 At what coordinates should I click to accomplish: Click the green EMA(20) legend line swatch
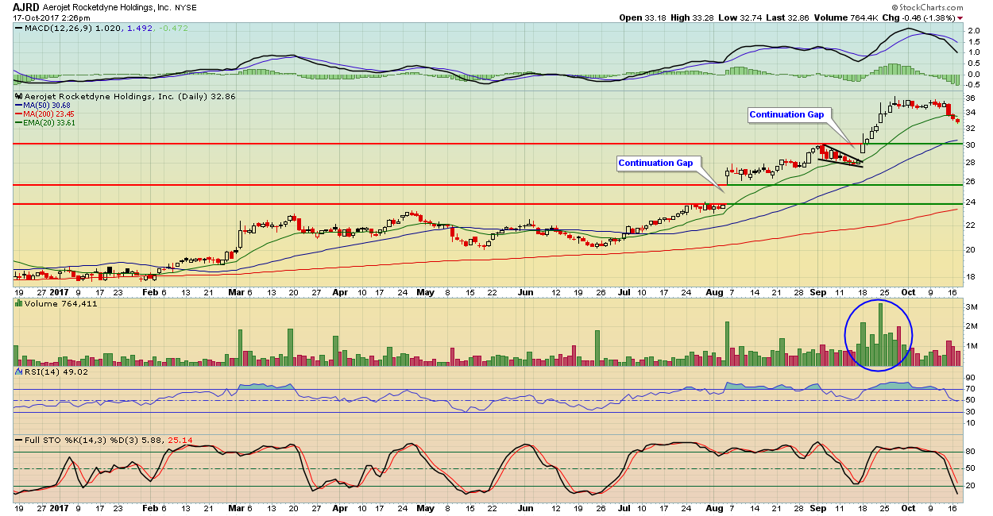(18, 123)
